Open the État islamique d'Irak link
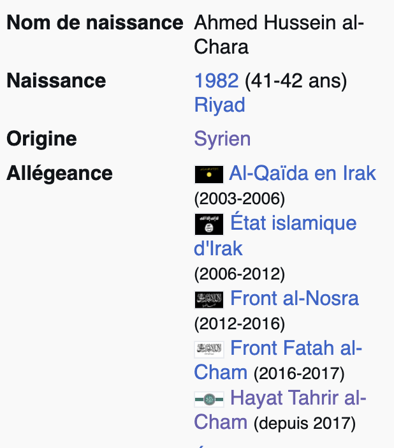Image resolution: width=394 pixels, height=448 pixels. (293, 223)
